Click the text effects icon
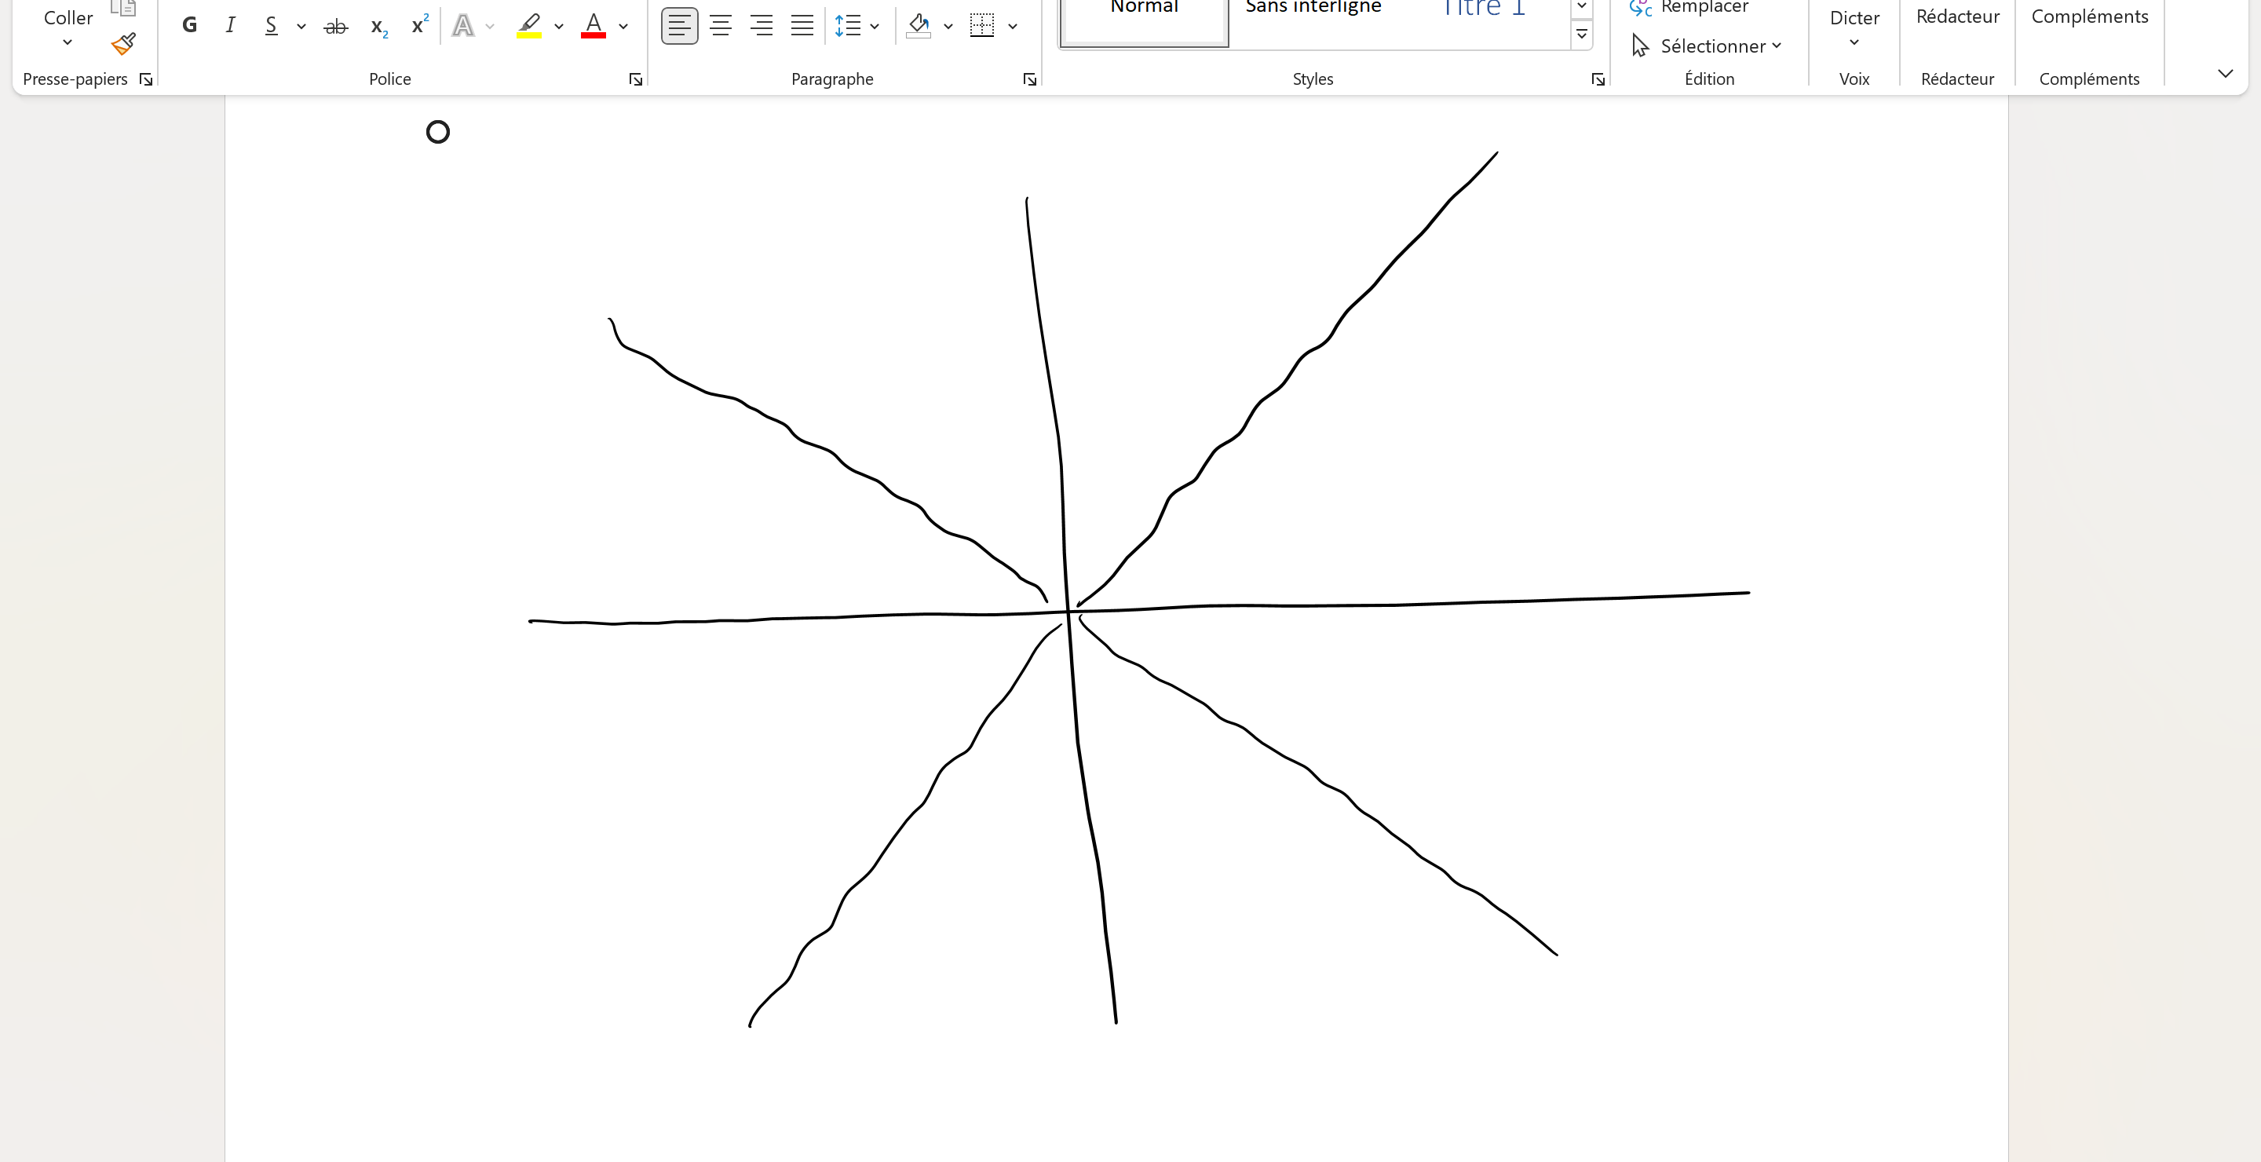Screen dimensions: 2261x1162 tap(462, 27)
